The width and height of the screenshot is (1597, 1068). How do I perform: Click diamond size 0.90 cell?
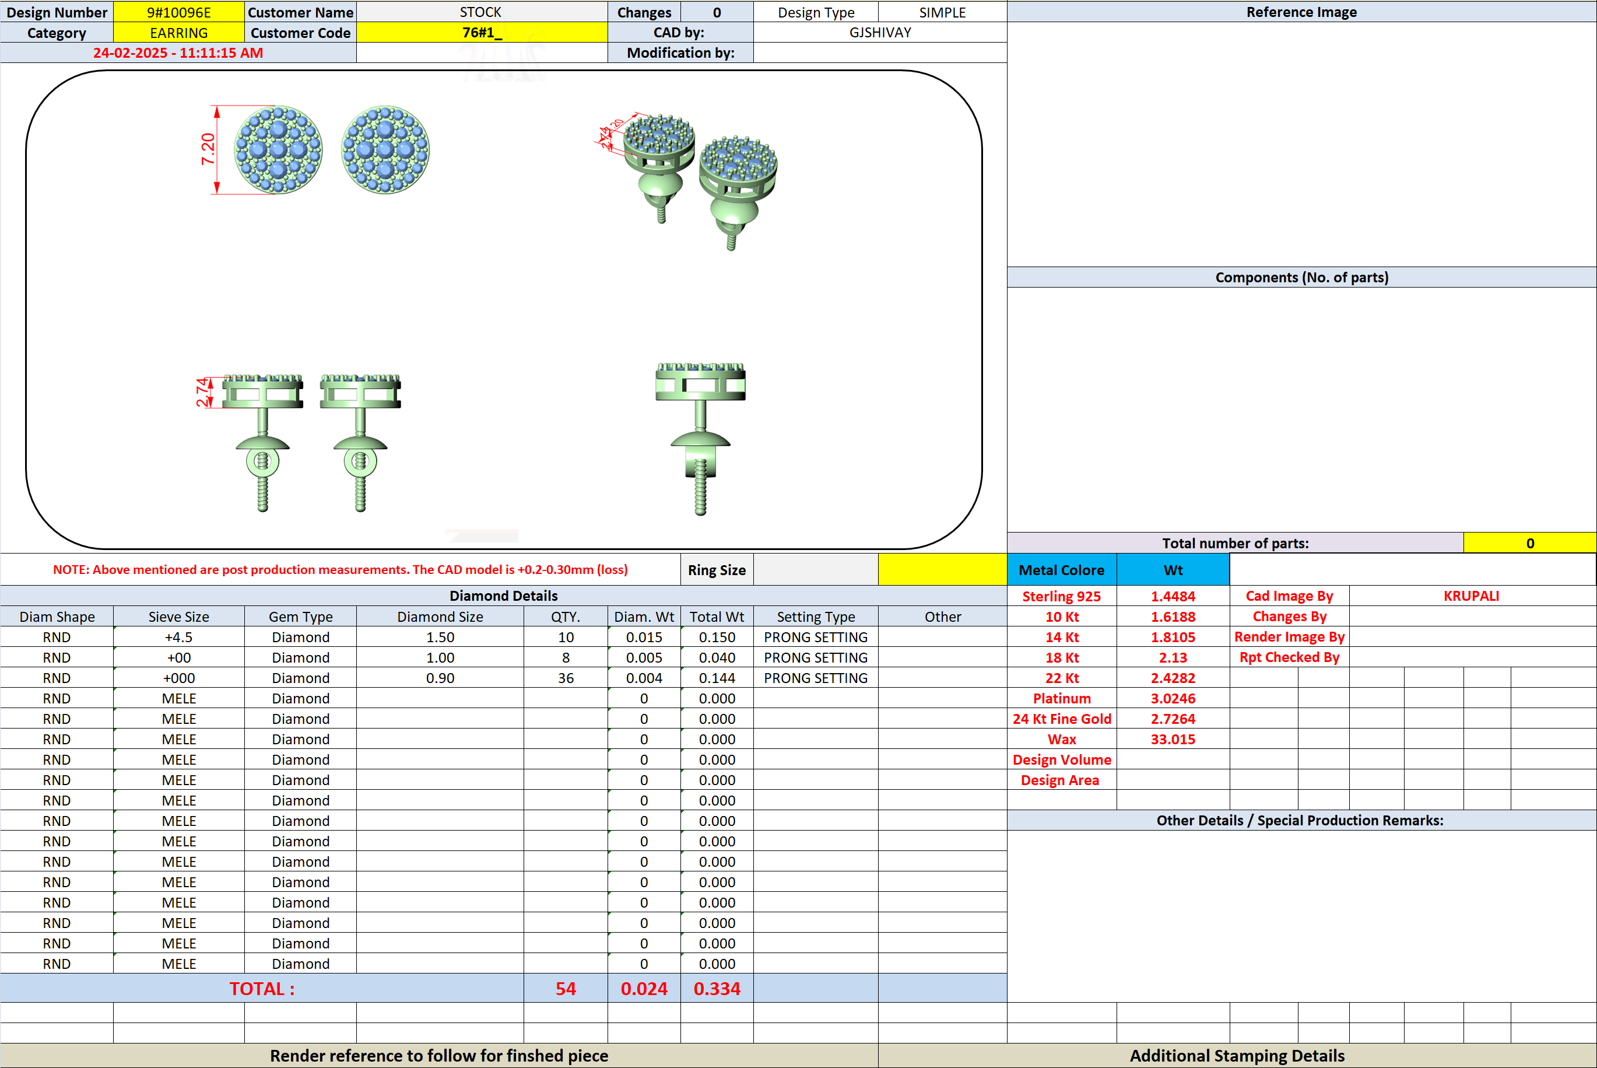click(440, 678)
